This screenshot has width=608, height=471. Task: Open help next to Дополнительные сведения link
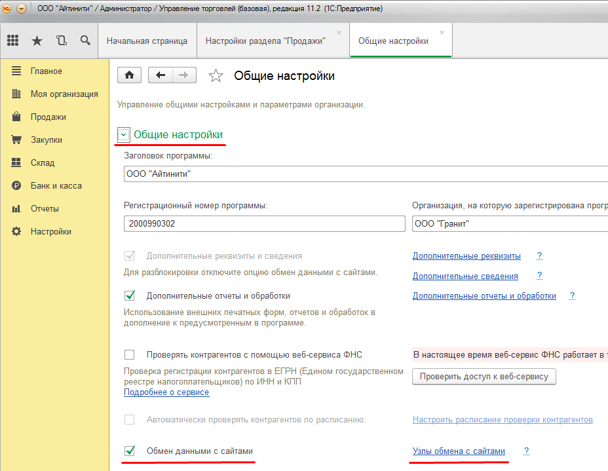point(539,276)
